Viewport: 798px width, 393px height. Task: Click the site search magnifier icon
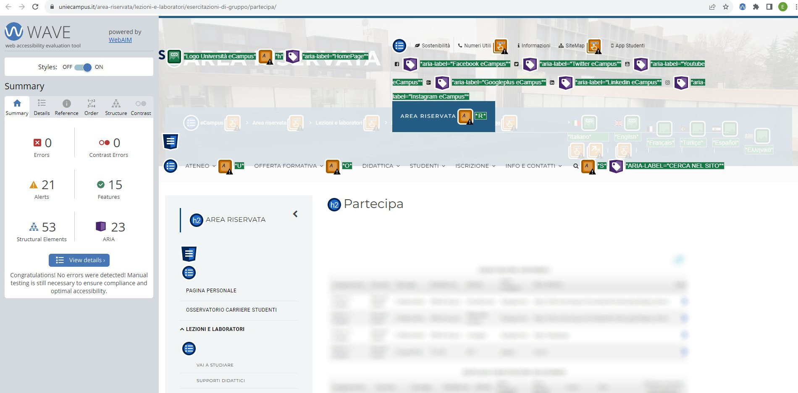(x=576, y=166)
